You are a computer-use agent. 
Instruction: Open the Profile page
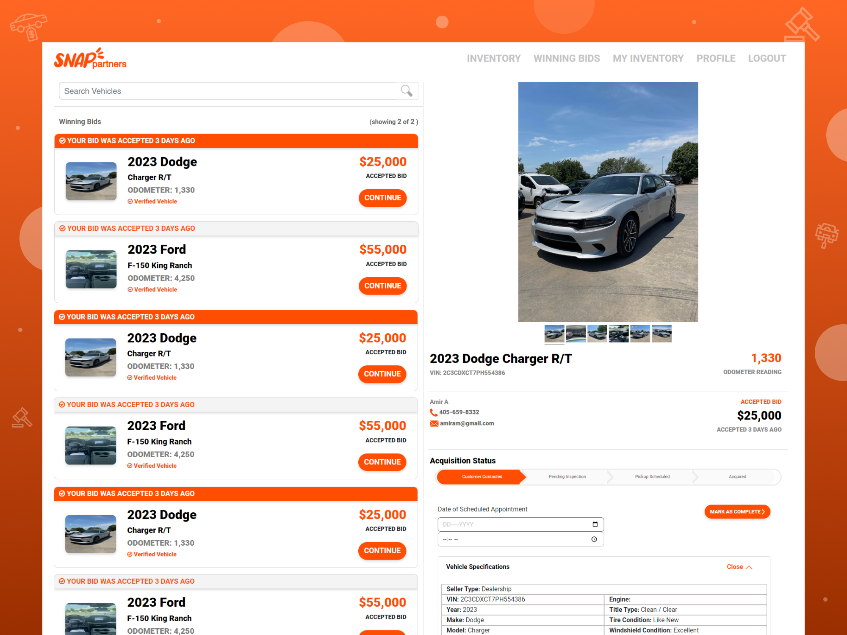[716, 58]
